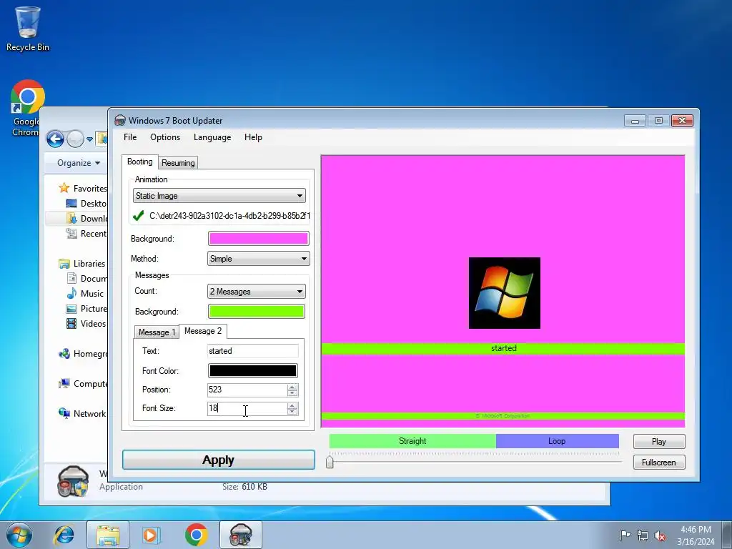Image resolution: width=732 pixels, height=549 pixels.
Task: Open the Animation Static Image dropdown
Action: [219, 196]
